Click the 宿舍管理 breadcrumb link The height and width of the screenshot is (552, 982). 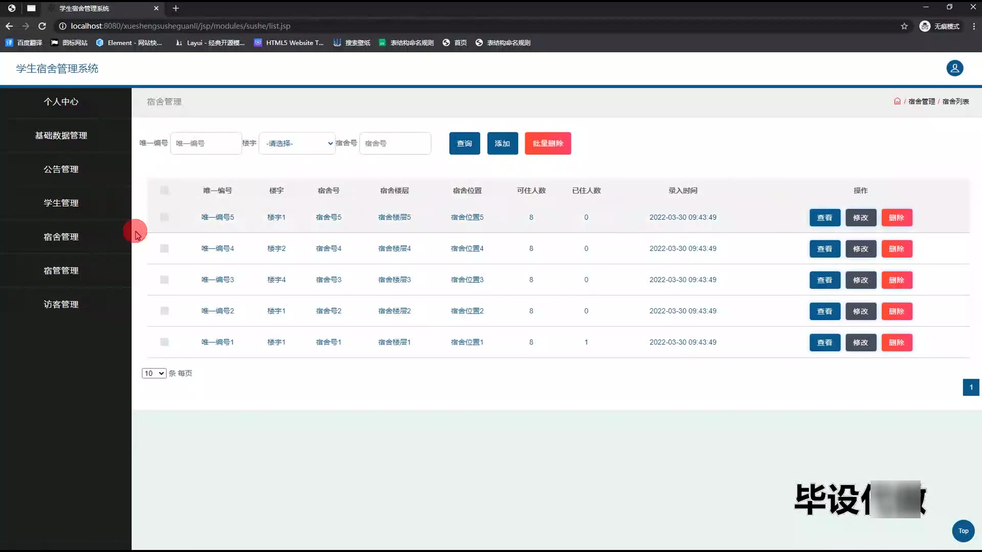point(922,101)
